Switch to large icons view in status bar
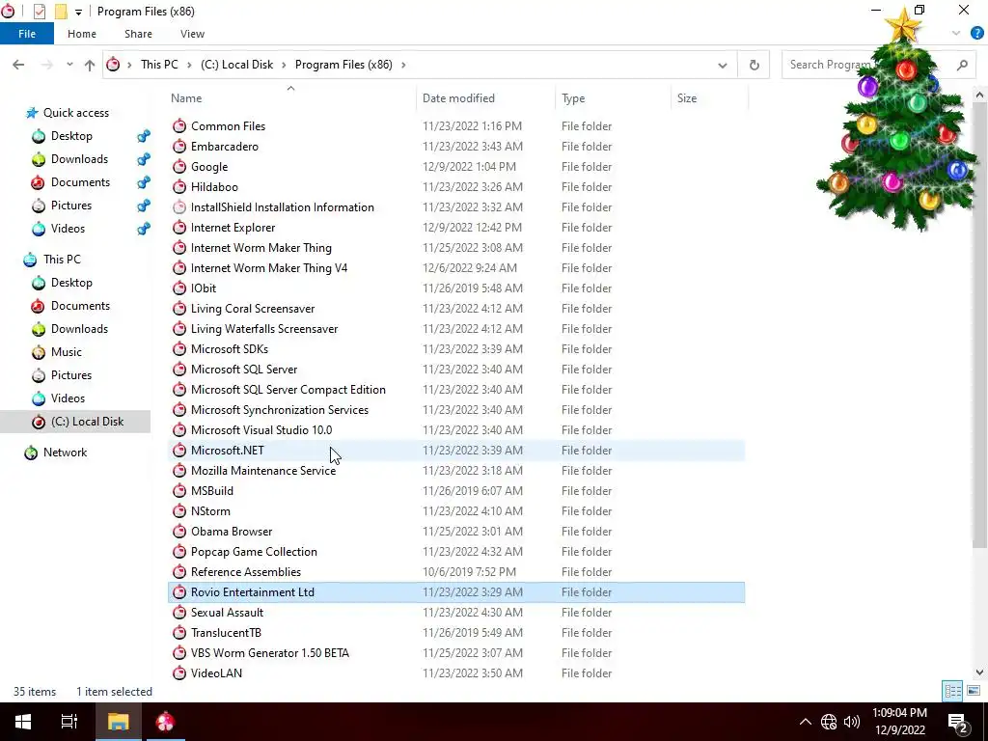The width and height of the screenshot is (988, 741). tap(974, 691)
